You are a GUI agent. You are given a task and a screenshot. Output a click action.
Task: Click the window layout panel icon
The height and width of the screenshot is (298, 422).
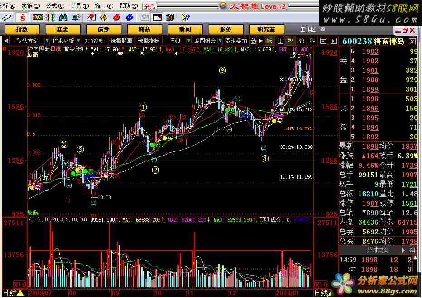click(158, 18)
